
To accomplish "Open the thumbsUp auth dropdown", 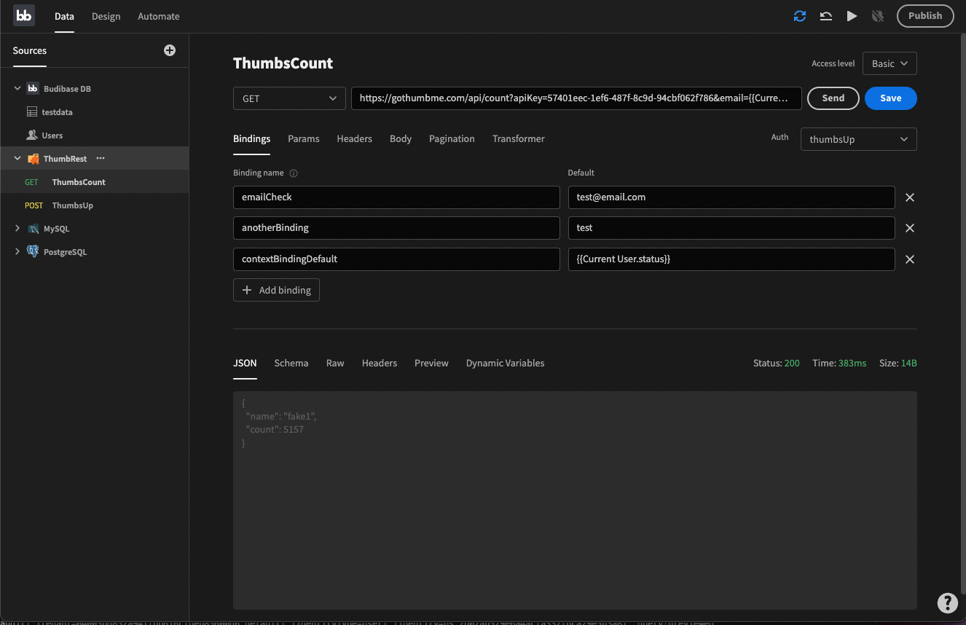I will click(x=858, y=139).
